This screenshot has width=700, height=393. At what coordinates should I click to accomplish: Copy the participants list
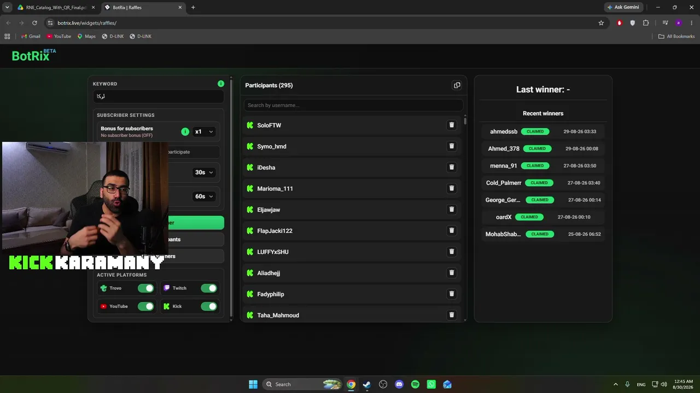[457, 85]
